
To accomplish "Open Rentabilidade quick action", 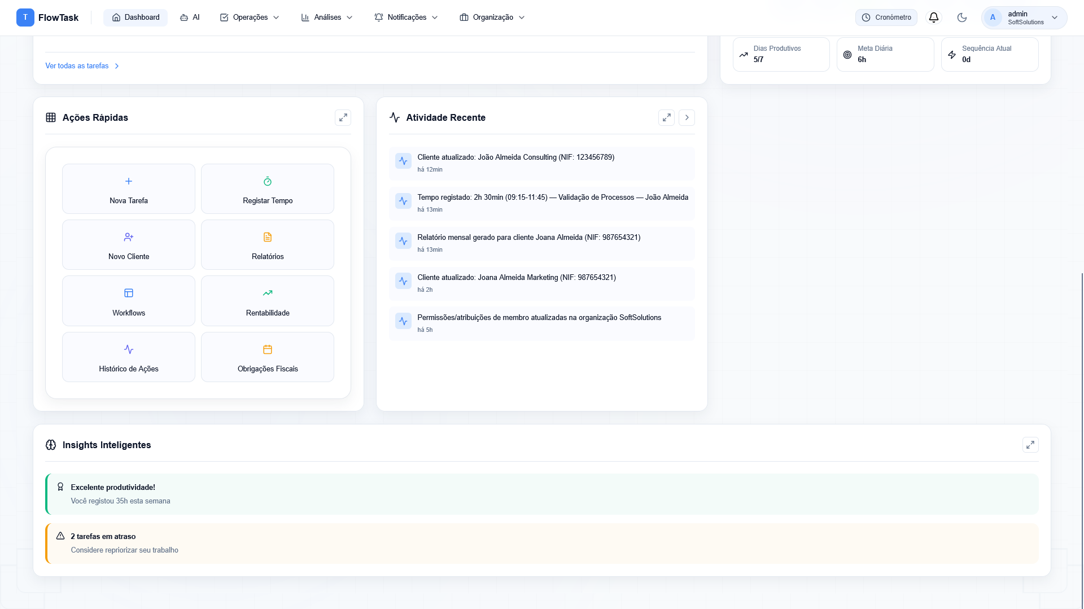I will pos(268,301).
